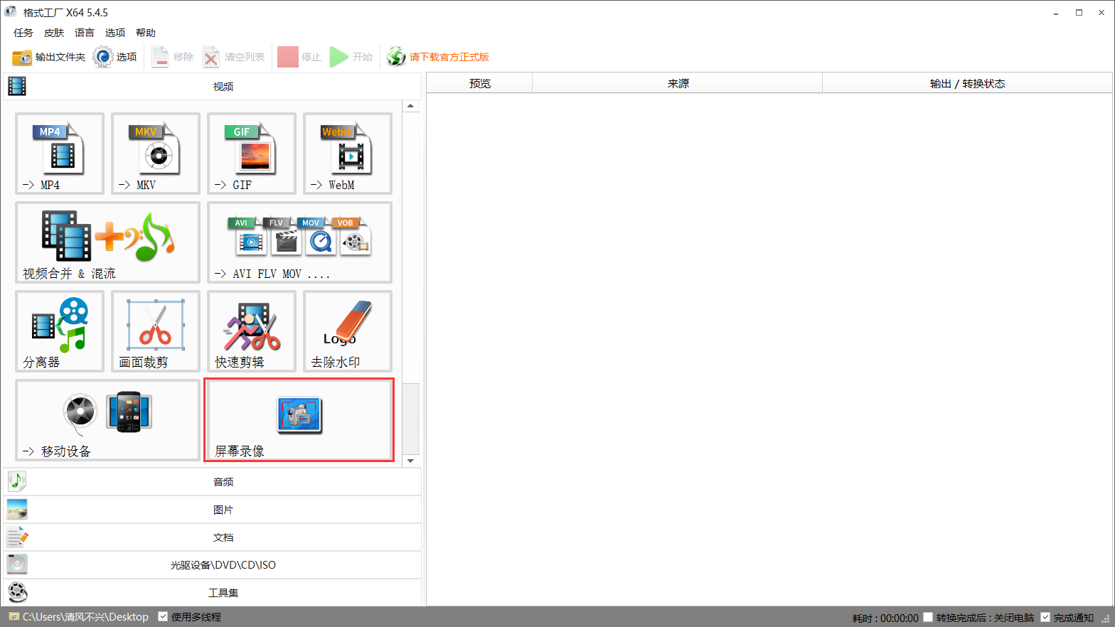Select the MP4 conversion icon

click(60, 154)
